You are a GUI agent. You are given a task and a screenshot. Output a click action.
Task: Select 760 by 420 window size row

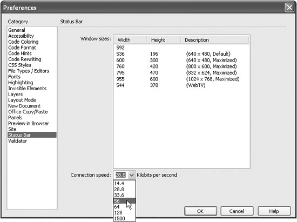coord(181,66)
